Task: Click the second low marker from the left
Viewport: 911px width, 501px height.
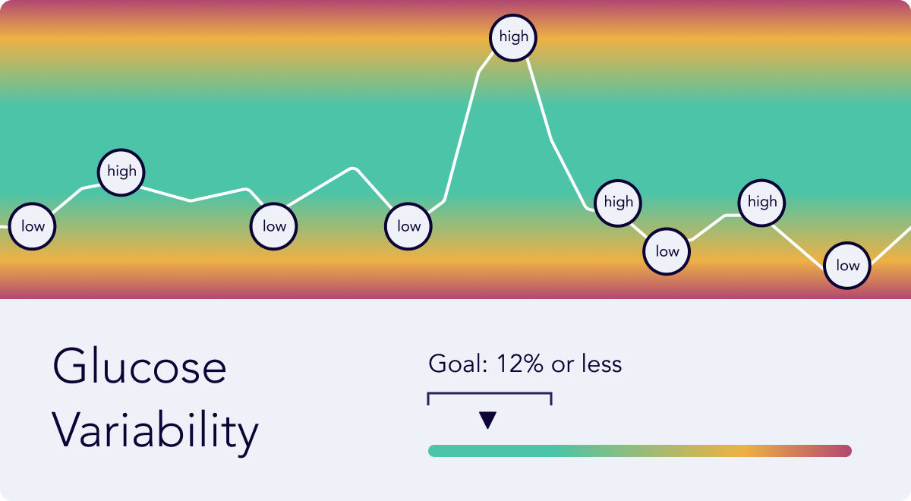Action: coord(274,226)
